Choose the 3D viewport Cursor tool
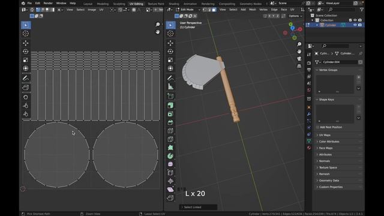The image size is (384, 216). pos(170,34)
